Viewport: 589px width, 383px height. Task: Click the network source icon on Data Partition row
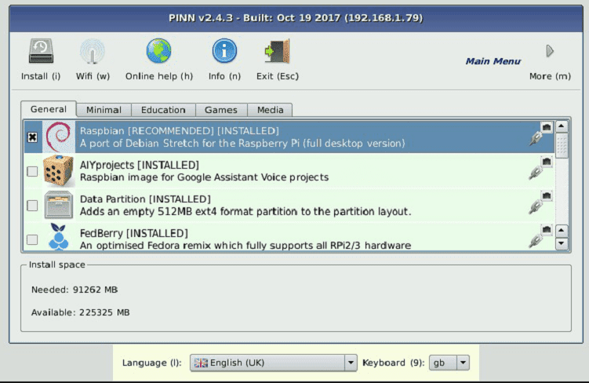pos(540,202)
